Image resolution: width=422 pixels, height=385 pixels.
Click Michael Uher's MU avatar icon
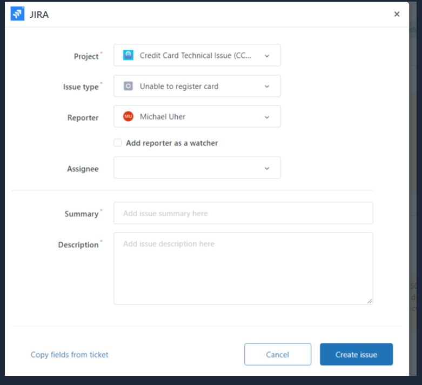(128, 117)
